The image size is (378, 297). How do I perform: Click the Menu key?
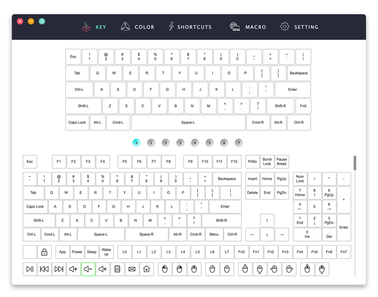pyautogui.click(x=214, y=234)
